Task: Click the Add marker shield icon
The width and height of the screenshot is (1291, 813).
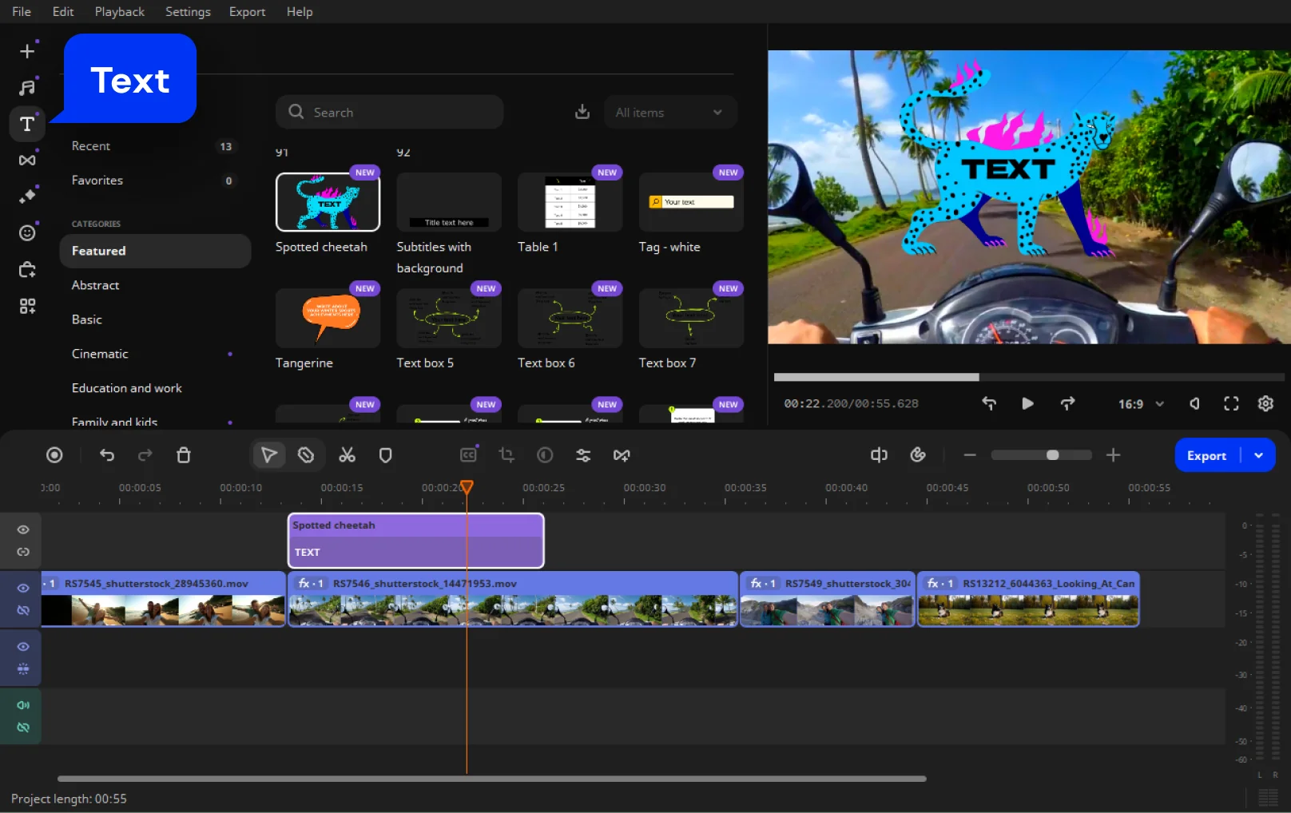Action: tap(385, 455)
